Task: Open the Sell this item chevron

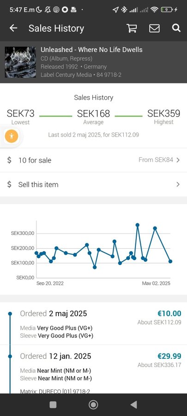Action: (x=178, y=184)
